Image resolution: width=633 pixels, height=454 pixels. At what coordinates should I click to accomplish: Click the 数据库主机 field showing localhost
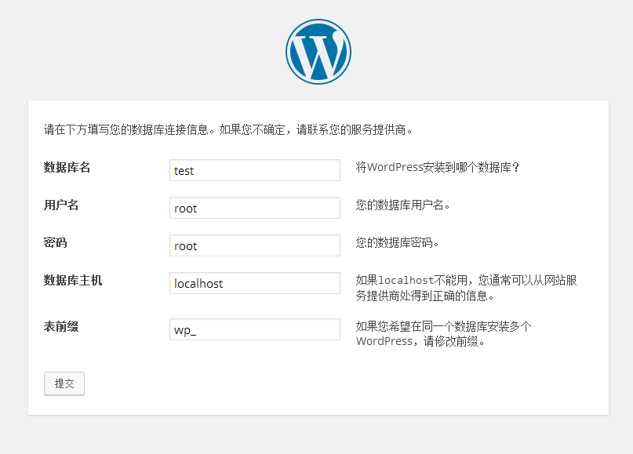(253, 283)
